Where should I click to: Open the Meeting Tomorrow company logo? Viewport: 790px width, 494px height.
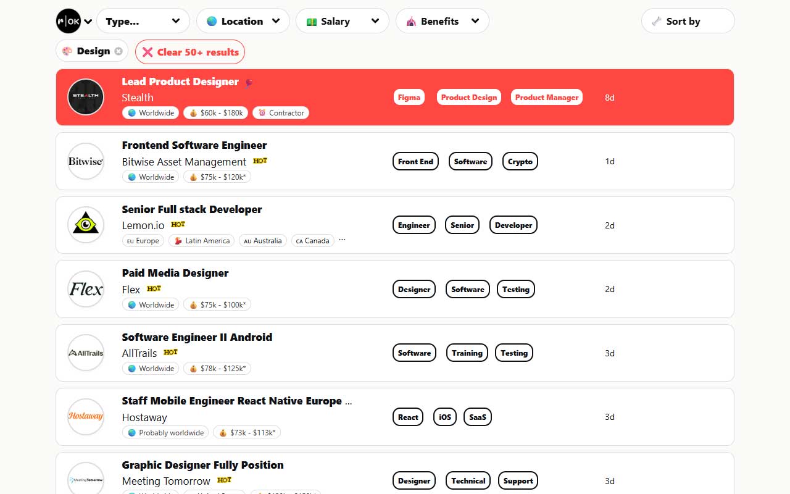point(86,480)
